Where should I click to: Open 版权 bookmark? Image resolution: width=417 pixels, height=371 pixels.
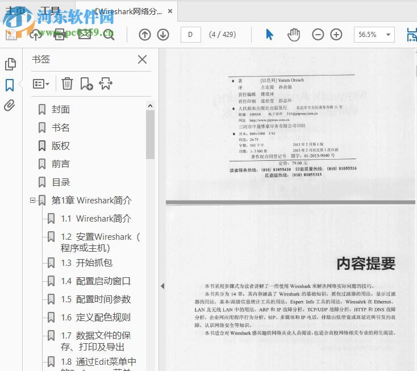tap(61, 146)
